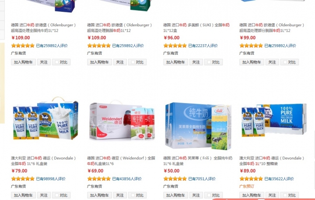Open 已有7051人评价 reviews link
Screen dimensions: 315x200
(202, 179)
